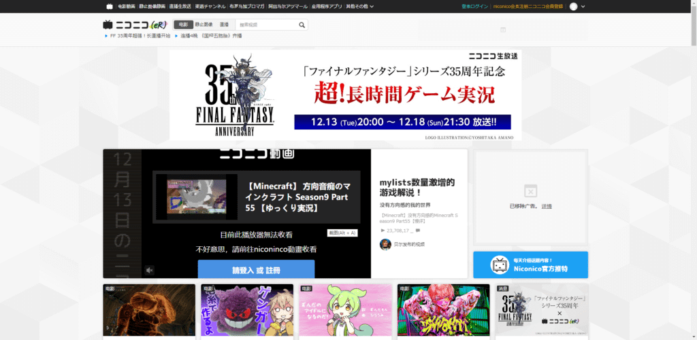Open the Final Fantasy 消息 news card
The height and width of the screenshot is (340, 697).
point(542,310)
